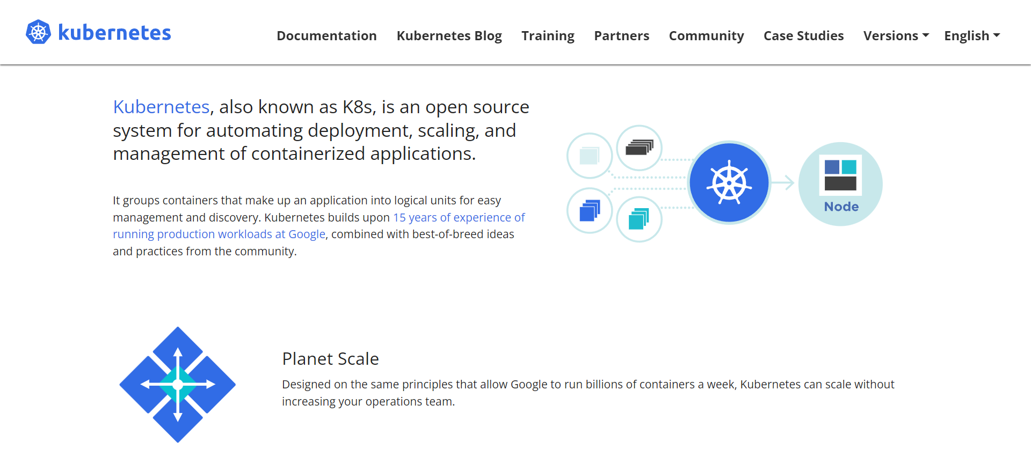The width and height of the screenshot is (1031, 471).
Task: Open the Community section
Action: pos(706,36)
